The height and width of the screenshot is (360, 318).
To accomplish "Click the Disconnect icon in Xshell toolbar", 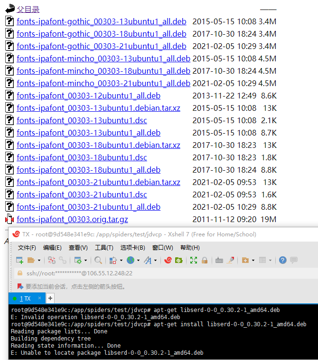I will pyautogui.click(x=52, y=260).
